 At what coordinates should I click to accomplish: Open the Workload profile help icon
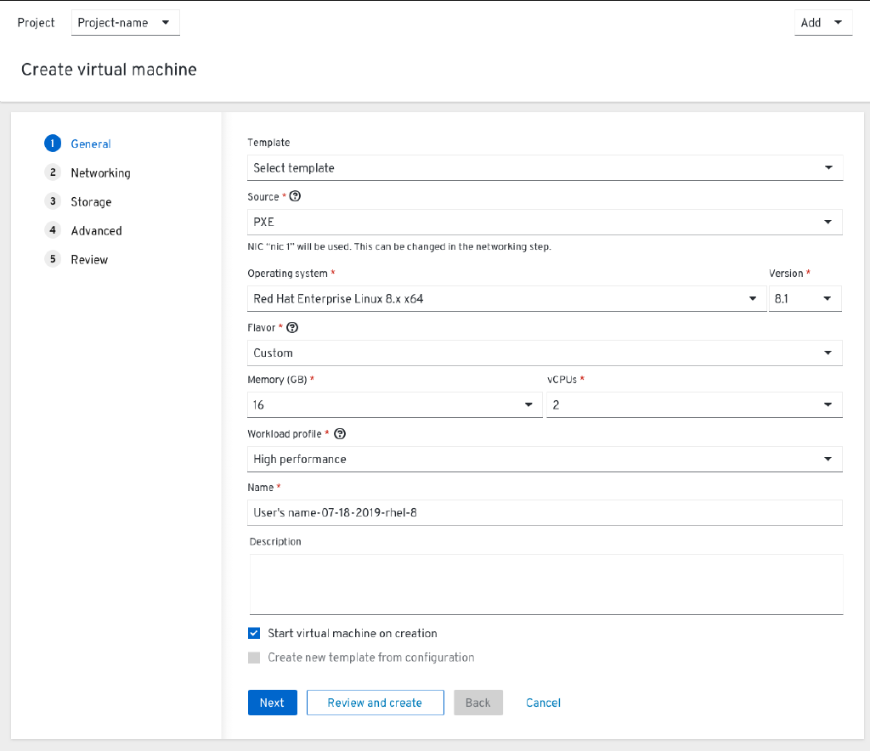339,433
